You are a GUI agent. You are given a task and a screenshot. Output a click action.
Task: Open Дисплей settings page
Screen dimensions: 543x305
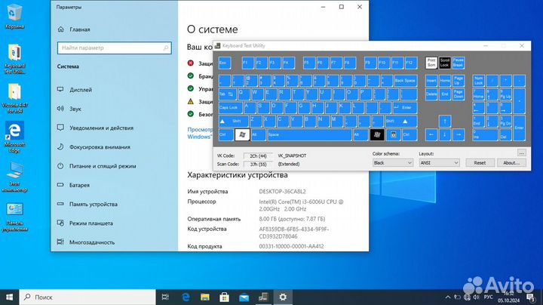(x=81, y=90)
